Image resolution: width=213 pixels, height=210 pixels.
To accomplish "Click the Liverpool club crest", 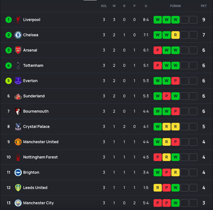I will click(x=18, y=20).
